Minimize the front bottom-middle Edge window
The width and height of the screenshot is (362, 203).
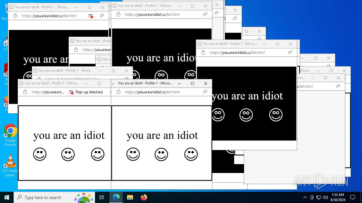point(180,83)
